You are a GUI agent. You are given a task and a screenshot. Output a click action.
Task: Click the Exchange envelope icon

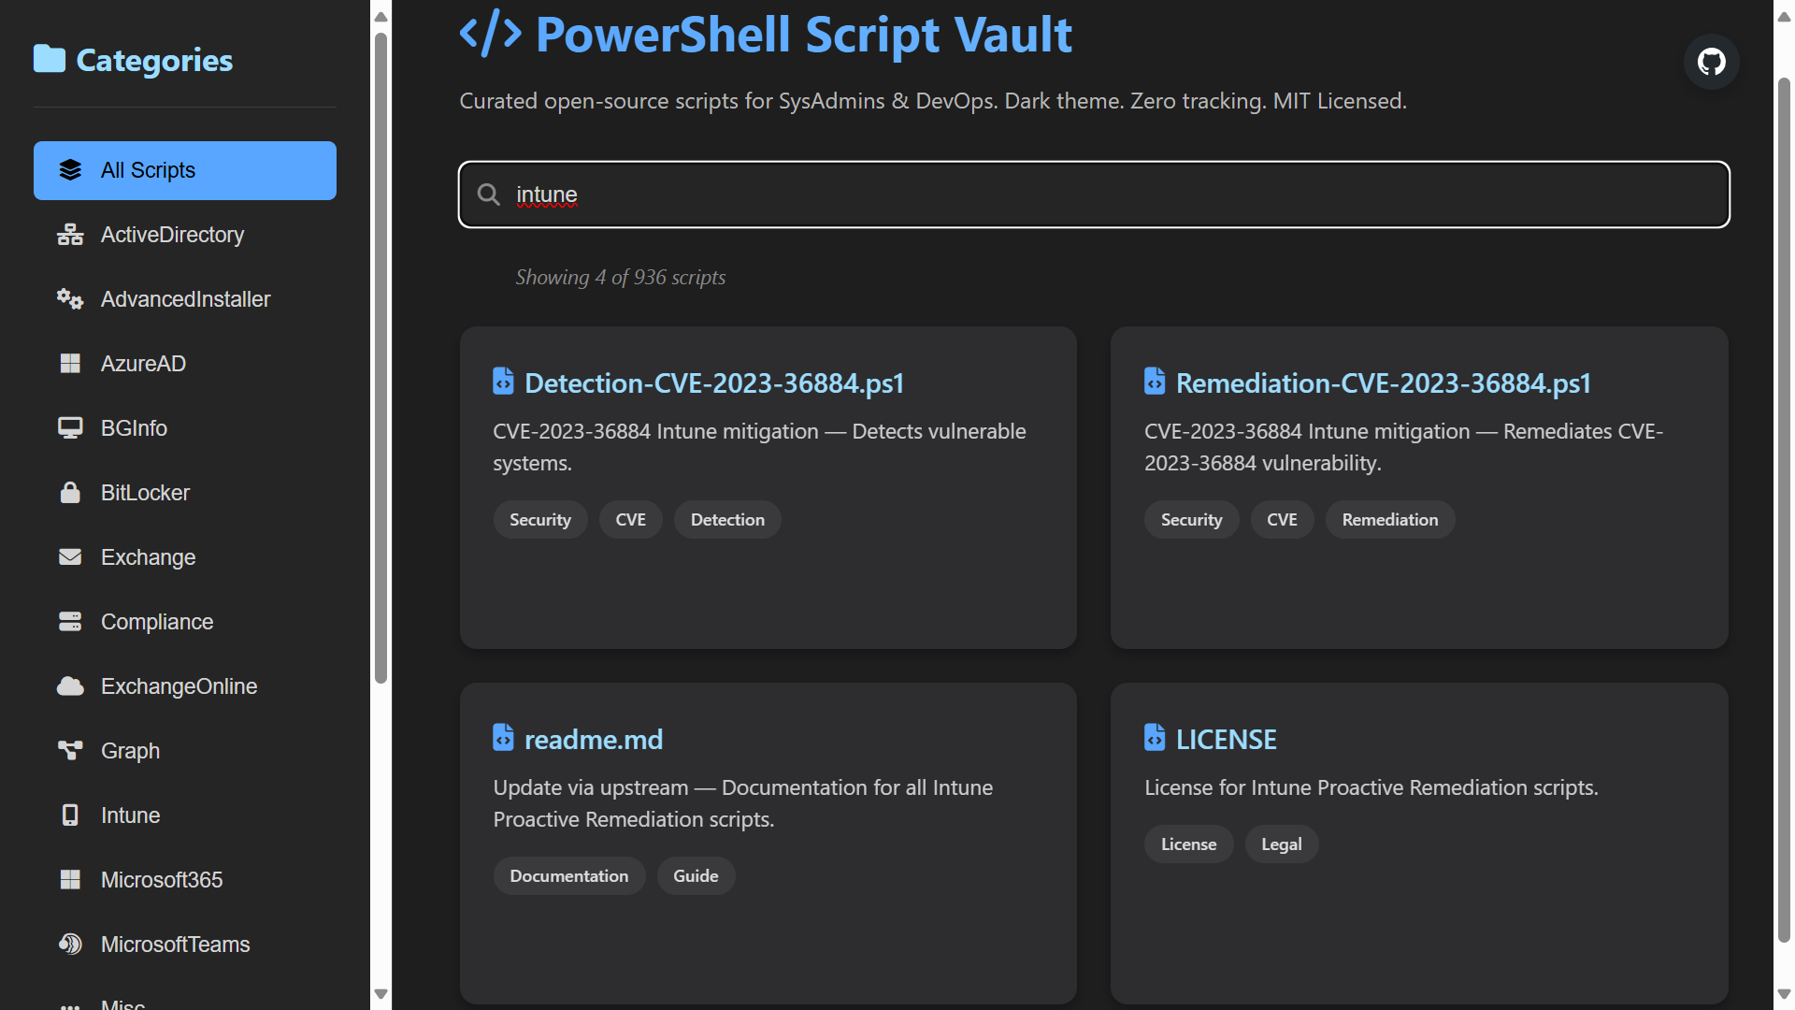coord(70,557)
